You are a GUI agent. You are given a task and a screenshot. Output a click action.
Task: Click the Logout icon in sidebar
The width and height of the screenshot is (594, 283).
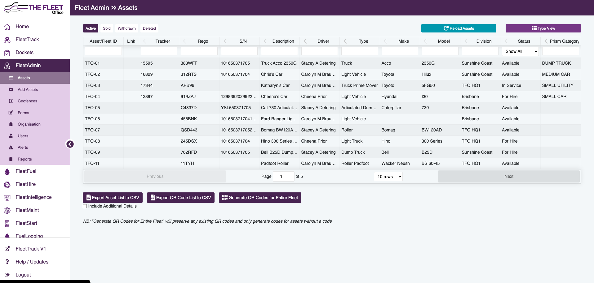7,275
